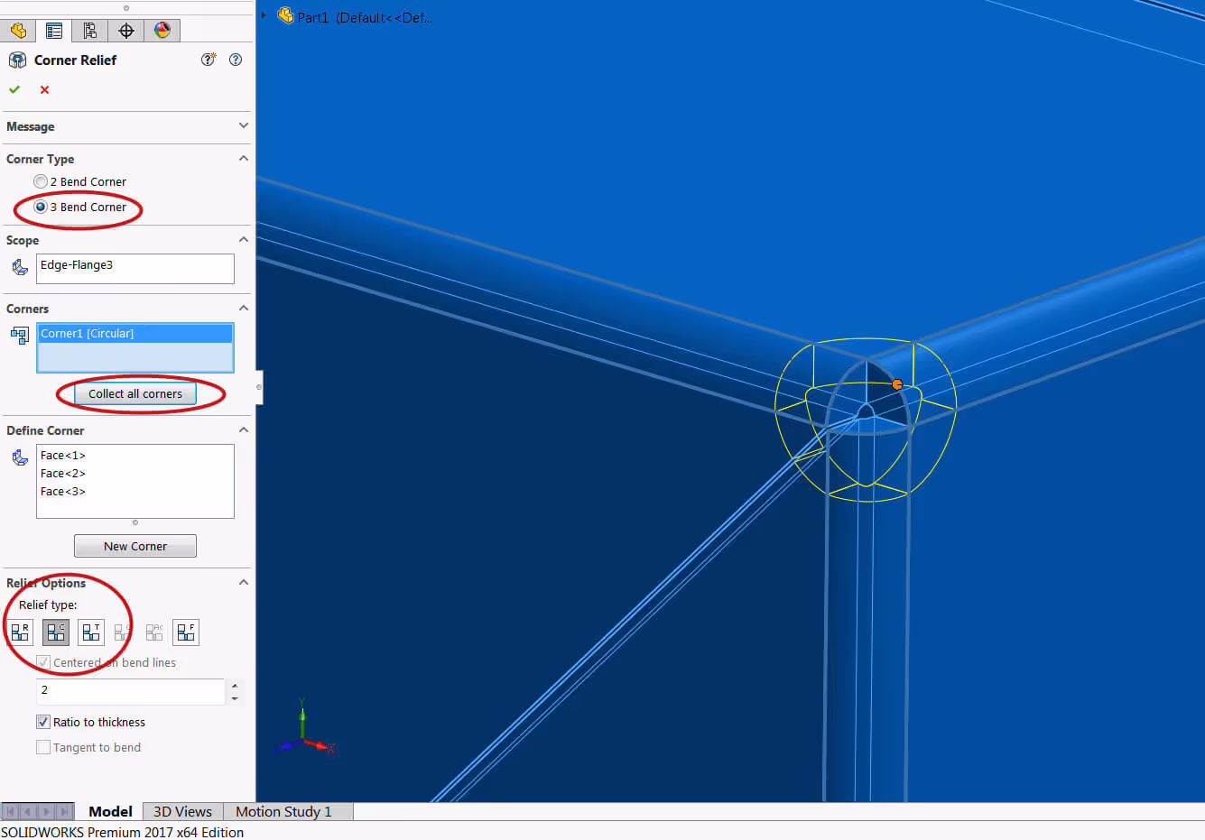Select Face<2> in Define Corner list
This screenshot has width=1205, height=840.
[63, 473]
